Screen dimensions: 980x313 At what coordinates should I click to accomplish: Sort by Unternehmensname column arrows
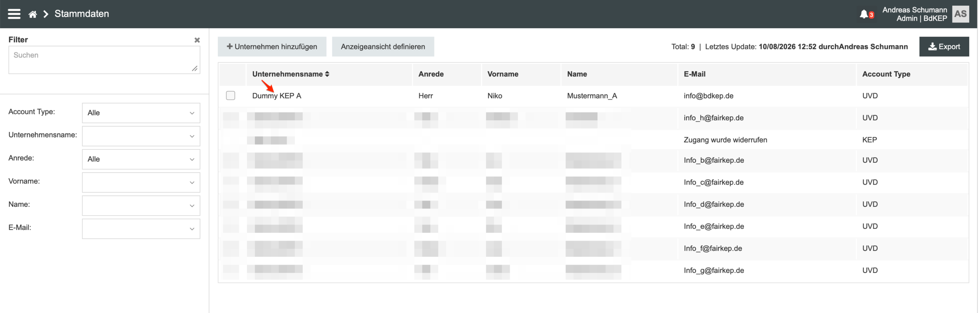coord(327,74)
